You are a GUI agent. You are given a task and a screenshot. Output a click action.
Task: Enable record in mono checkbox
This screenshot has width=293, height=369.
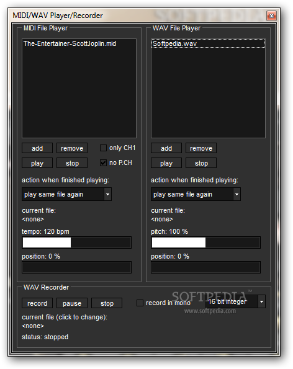[x=140, y=303]
